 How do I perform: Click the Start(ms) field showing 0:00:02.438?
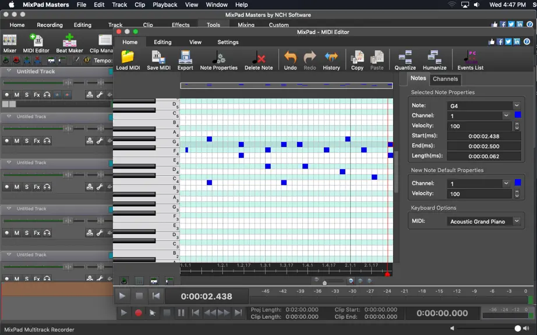pyautogui.click(x=484, y=136)
